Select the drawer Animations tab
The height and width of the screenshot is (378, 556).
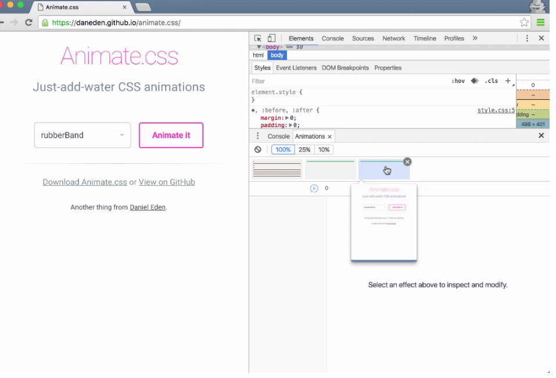(310, 136)
